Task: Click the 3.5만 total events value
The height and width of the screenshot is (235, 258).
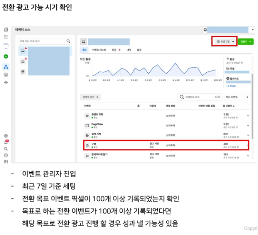Action: pyautogui.click(x=226, y=114)
